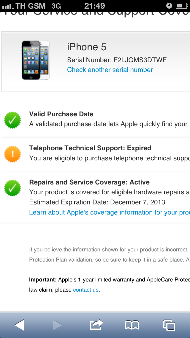Tap the 21:49 status bar time
Screen dimensions: 190x338
pyautogui.click(x=94, y=6)
